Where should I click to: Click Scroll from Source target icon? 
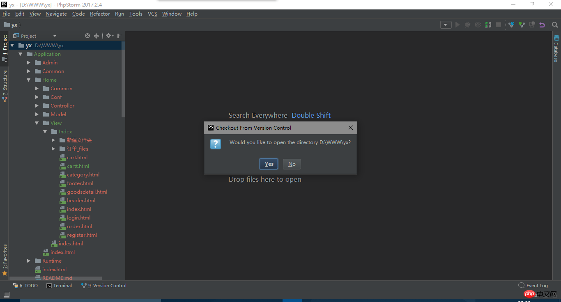pyautogui.click(x=87, y=36)
